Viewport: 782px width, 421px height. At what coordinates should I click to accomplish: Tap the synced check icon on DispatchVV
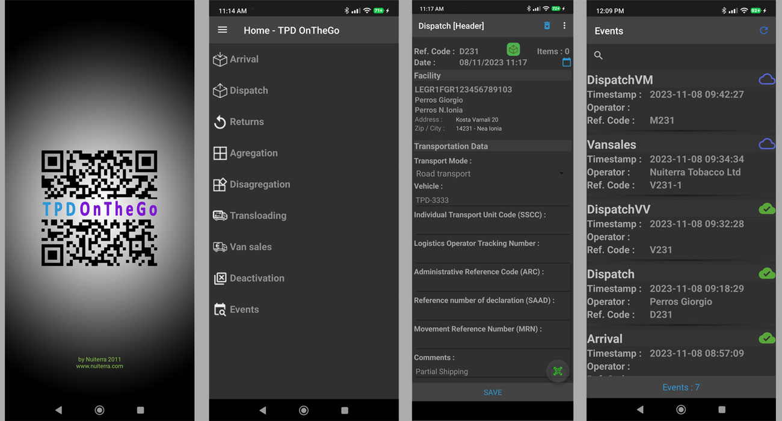click(766, 209)
